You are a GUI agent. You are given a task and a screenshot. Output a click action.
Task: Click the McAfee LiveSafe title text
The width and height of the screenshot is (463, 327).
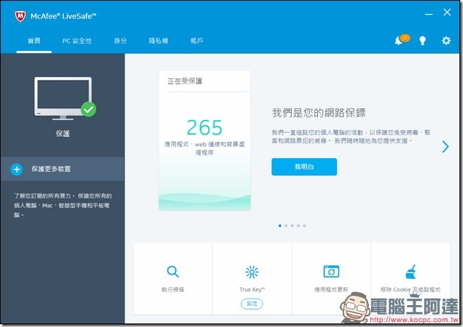tap(64, 16)
